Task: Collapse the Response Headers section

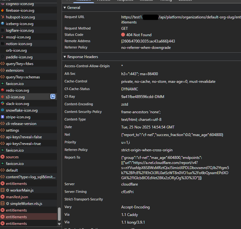Action: 65,57
